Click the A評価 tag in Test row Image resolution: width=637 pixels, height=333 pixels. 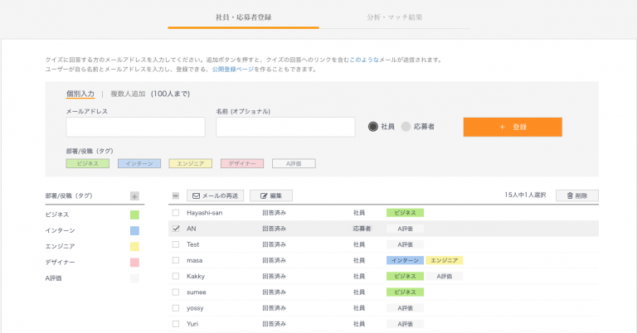point(405,244)
